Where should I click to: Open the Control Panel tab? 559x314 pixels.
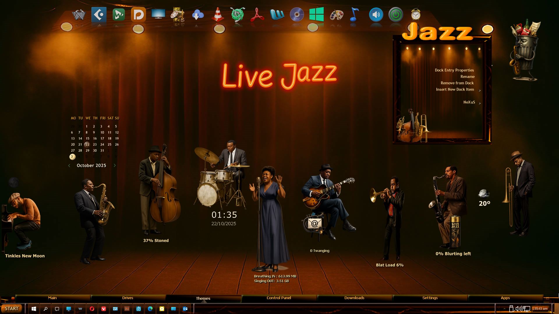click(x=279, y=298)
